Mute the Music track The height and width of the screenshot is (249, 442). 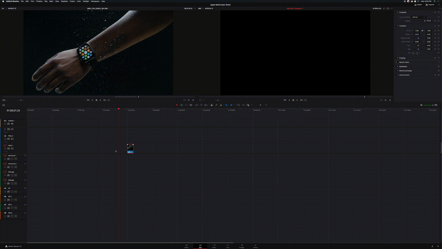[x=16, y=216]
